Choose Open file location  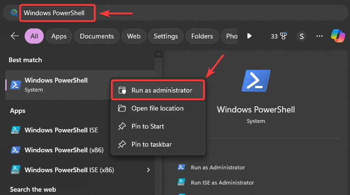pos(157,108)
